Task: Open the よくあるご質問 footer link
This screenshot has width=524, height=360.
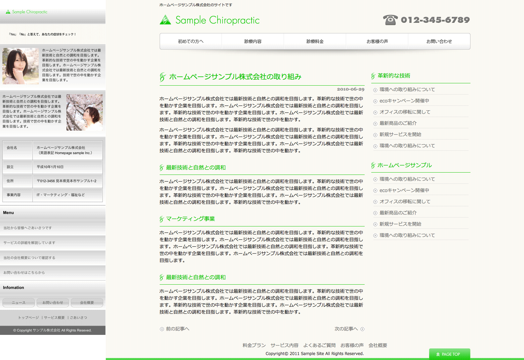Action: click(x=319, y=345)
